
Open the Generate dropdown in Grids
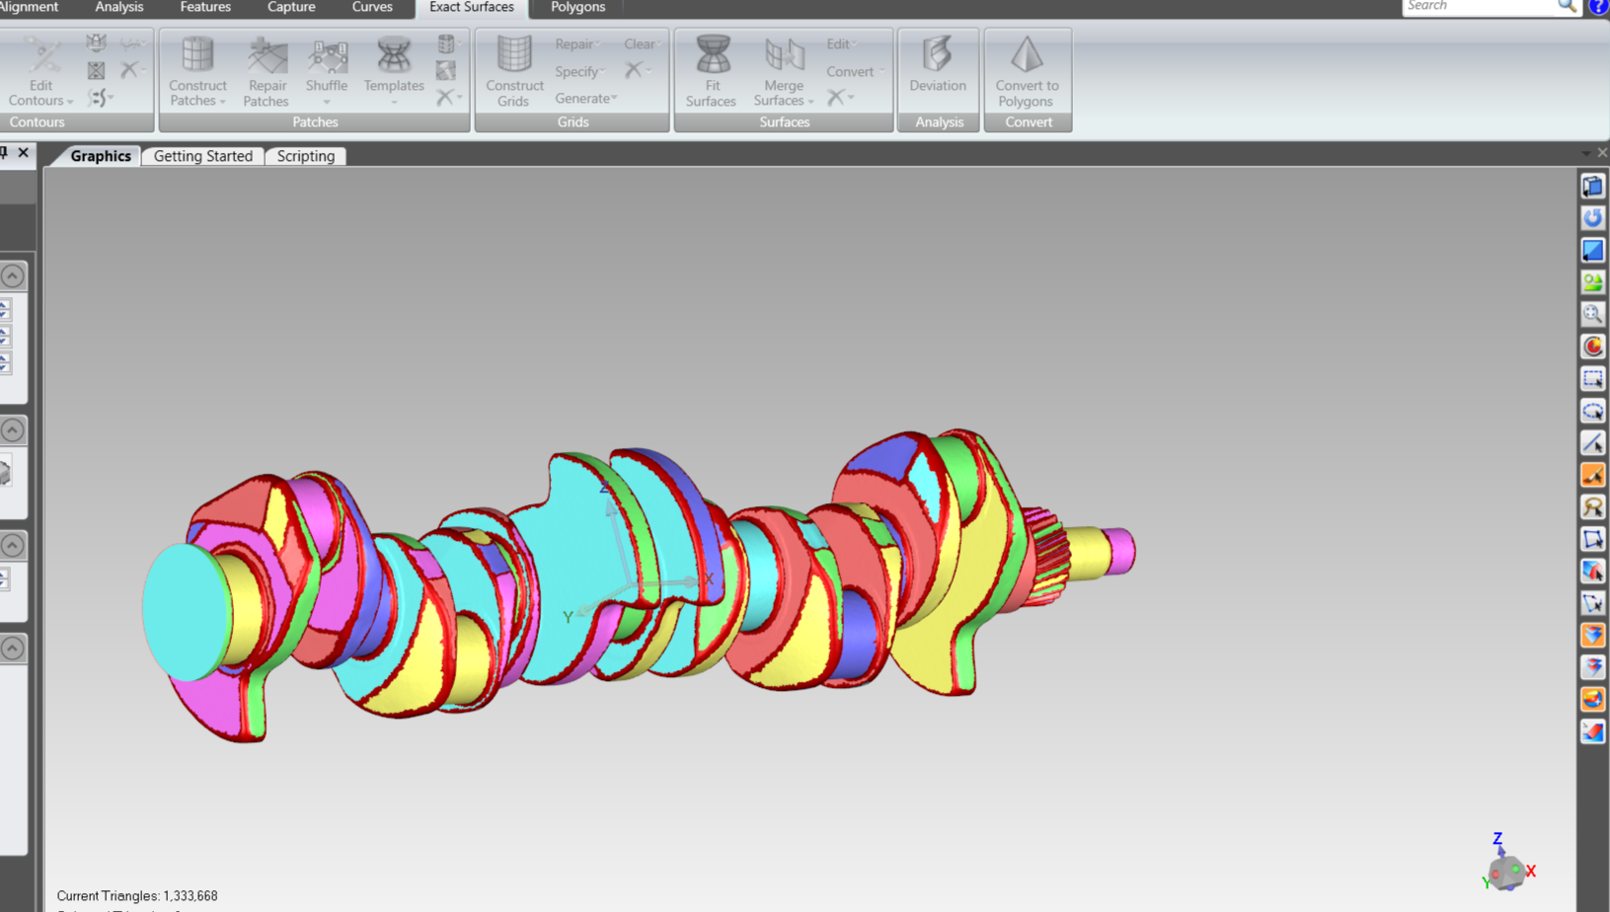(585, 98)
